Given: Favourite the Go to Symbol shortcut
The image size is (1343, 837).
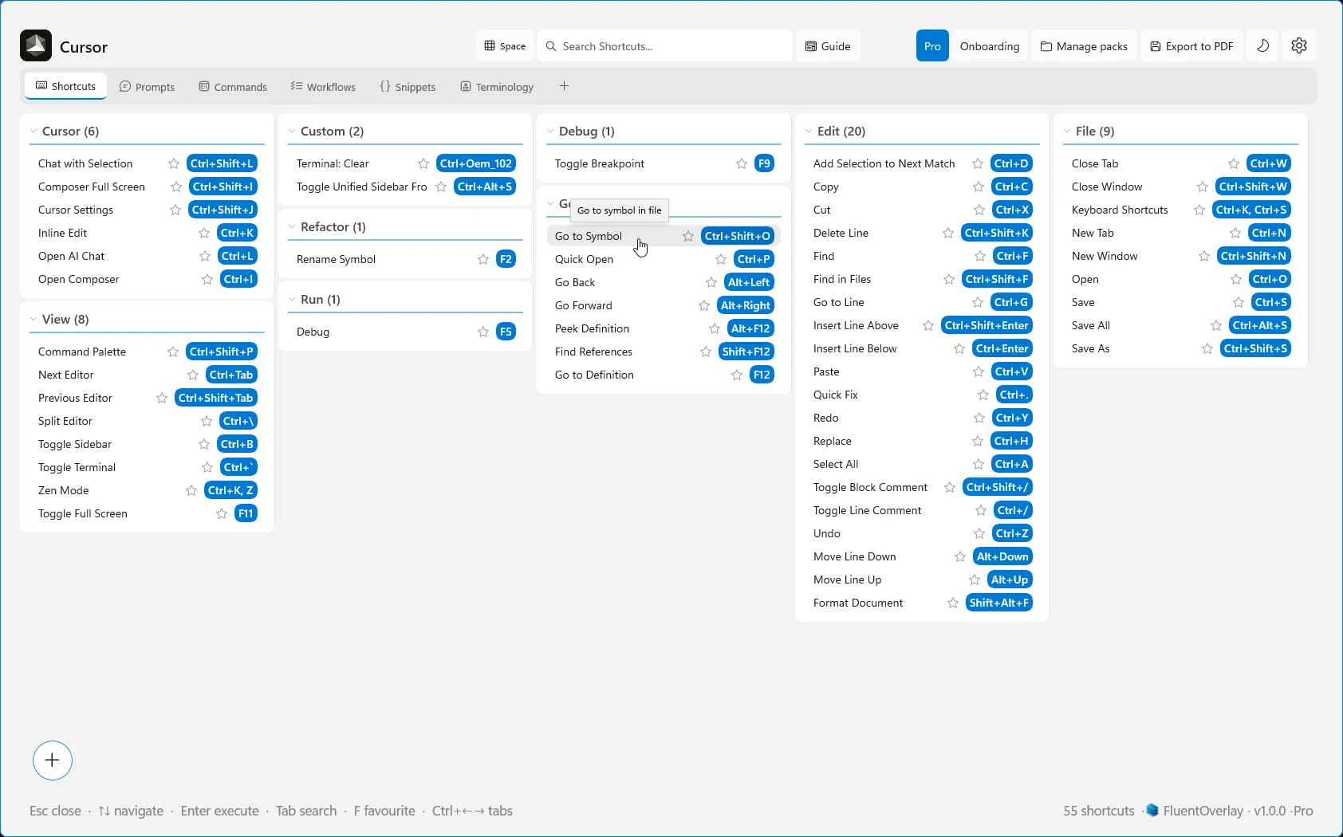Looking at the screenshot, I should 687,236.
